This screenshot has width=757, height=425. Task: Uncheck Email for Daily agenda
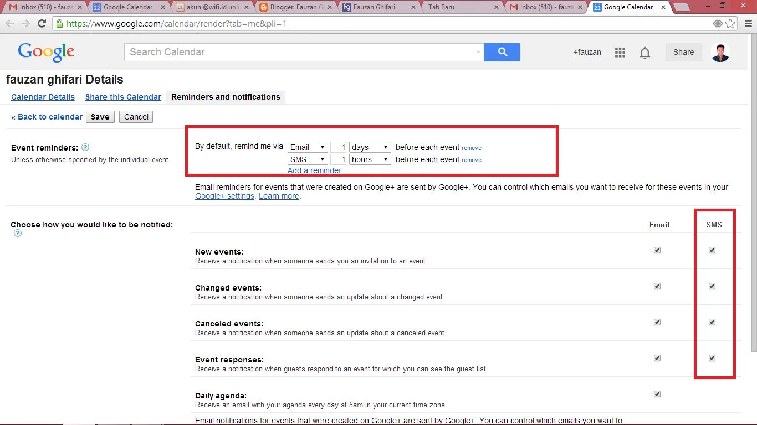click(x=657, y=394)
